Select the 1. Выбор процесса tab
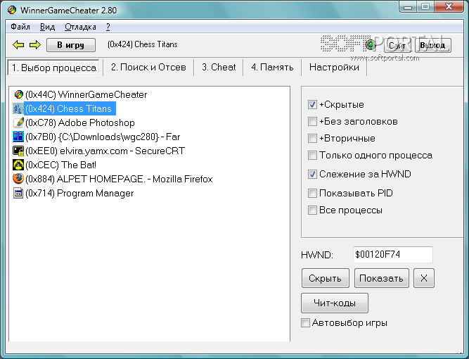Image resolution: width=469 pixels, height=359 pixels. tap(54, 68)
